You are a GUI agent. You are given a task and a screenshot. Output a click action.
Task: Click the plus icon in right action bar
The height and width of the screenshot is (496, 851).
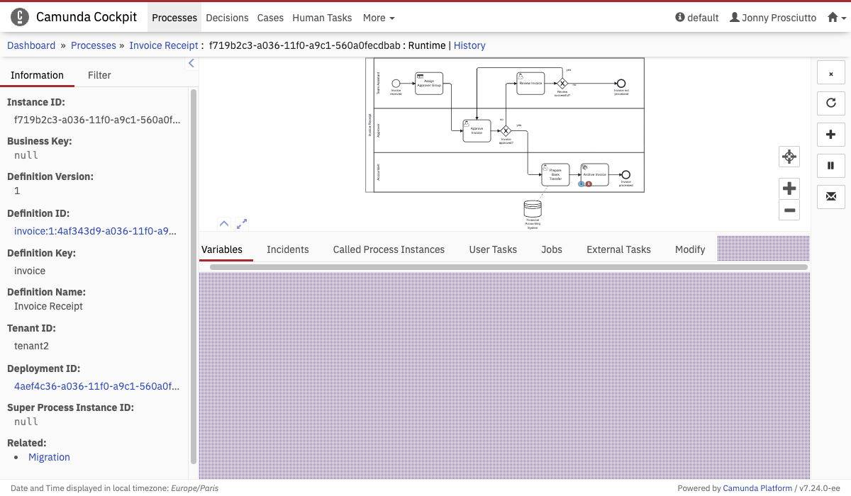pyautogui.click(x=831, y=134)
